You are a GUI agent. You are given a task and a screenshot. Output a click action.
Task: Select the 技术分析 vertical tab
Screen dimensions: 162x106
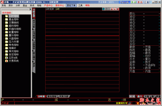pyautogui.click(x=34, y=24)
